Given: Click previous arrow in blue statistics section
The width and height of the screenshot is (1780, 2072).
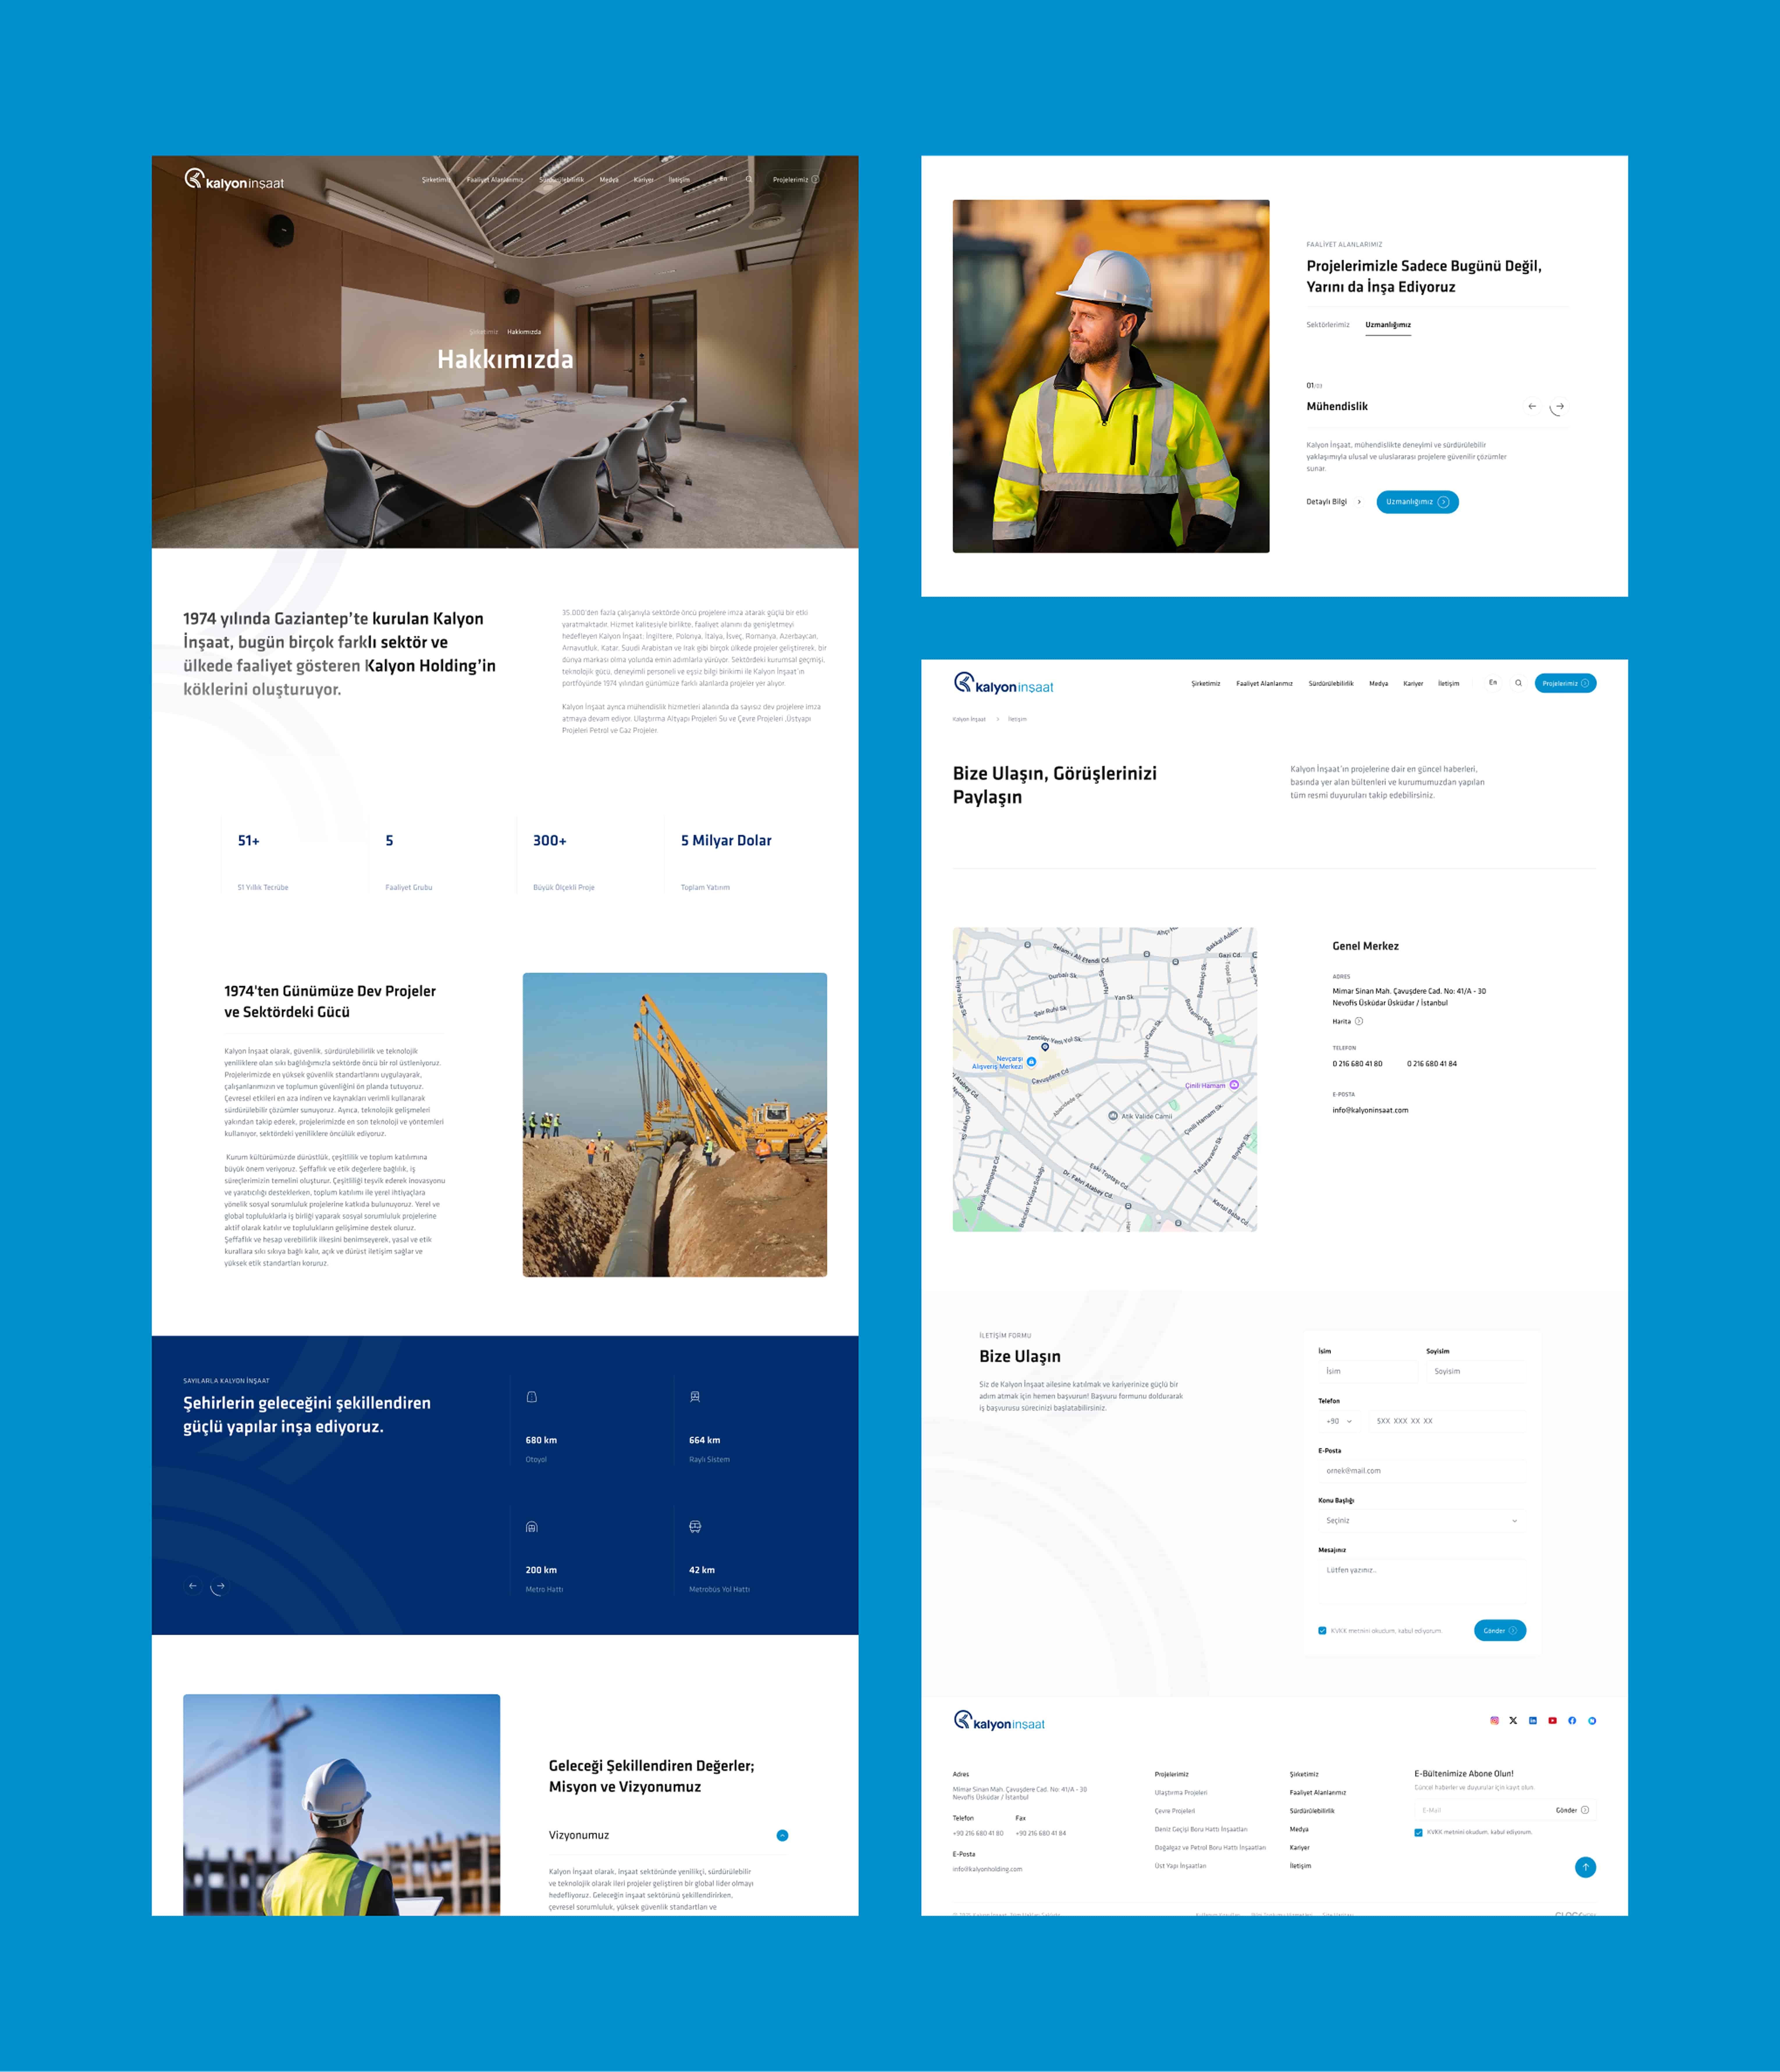Looking at the screenshot, I should click(x=193, y=1586).
